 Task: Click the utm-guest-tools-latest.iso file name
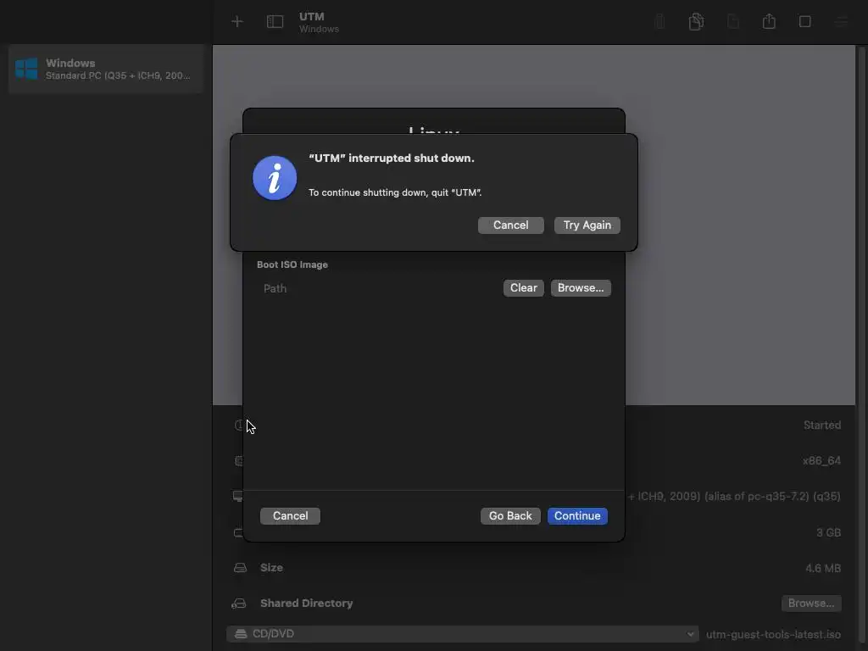(x=773, y=634)
